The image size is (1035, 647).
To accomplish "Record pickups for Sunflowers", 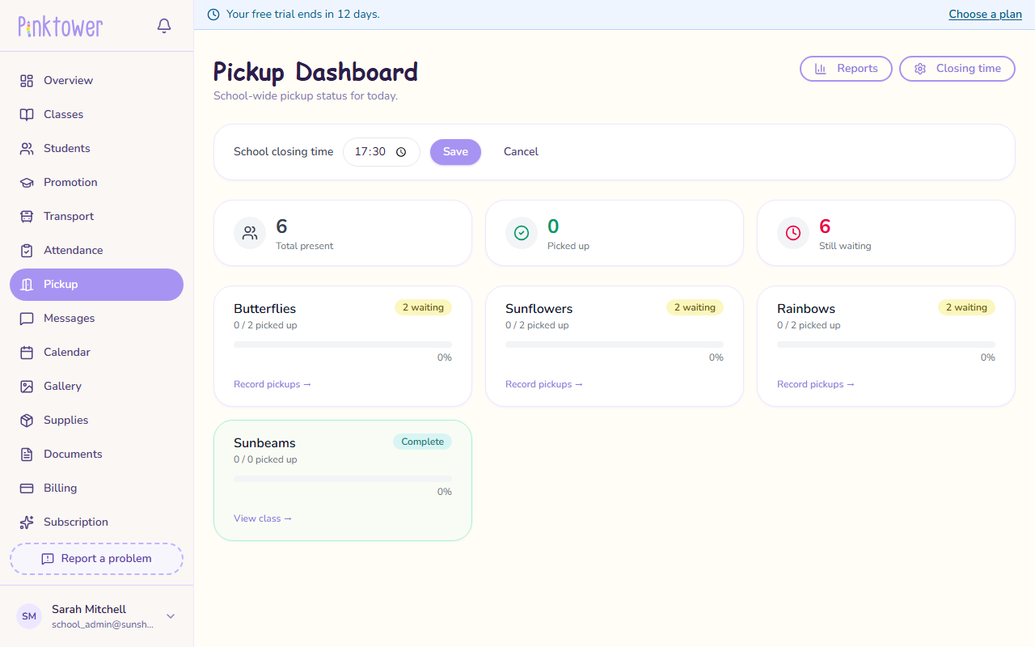I will [x=544, y=385].
